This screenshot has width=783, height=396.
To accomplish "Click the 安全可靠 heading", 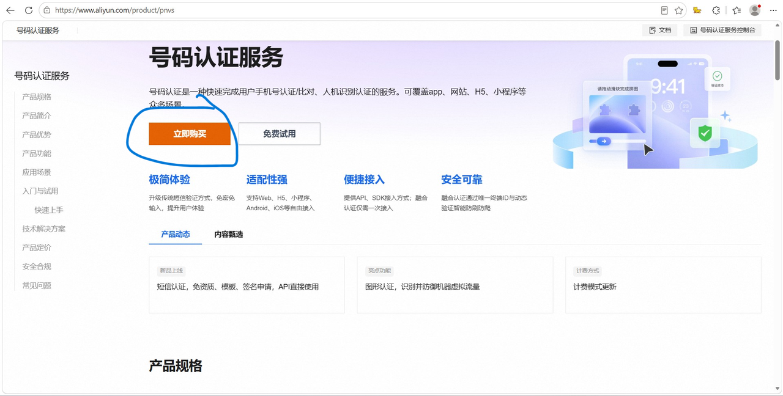I will point(462,180).
